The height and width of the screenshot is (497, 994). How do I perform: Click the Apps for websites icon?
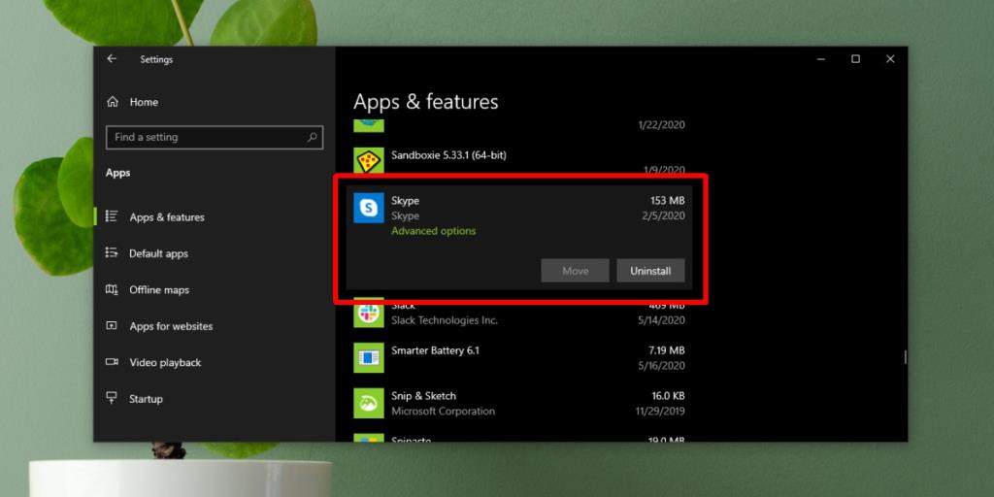[x=112, y=326]
